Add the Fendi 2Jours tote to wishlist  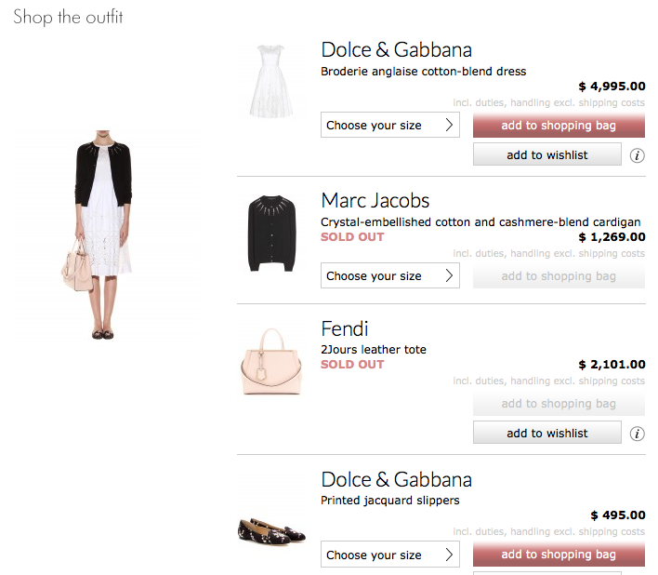(x=547, y=433)
